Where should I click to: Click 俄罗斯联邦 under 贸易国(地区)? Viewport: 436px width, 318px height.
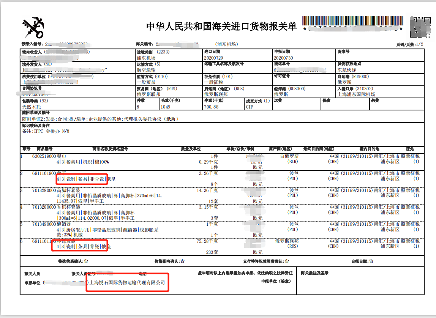coord(148,94)
